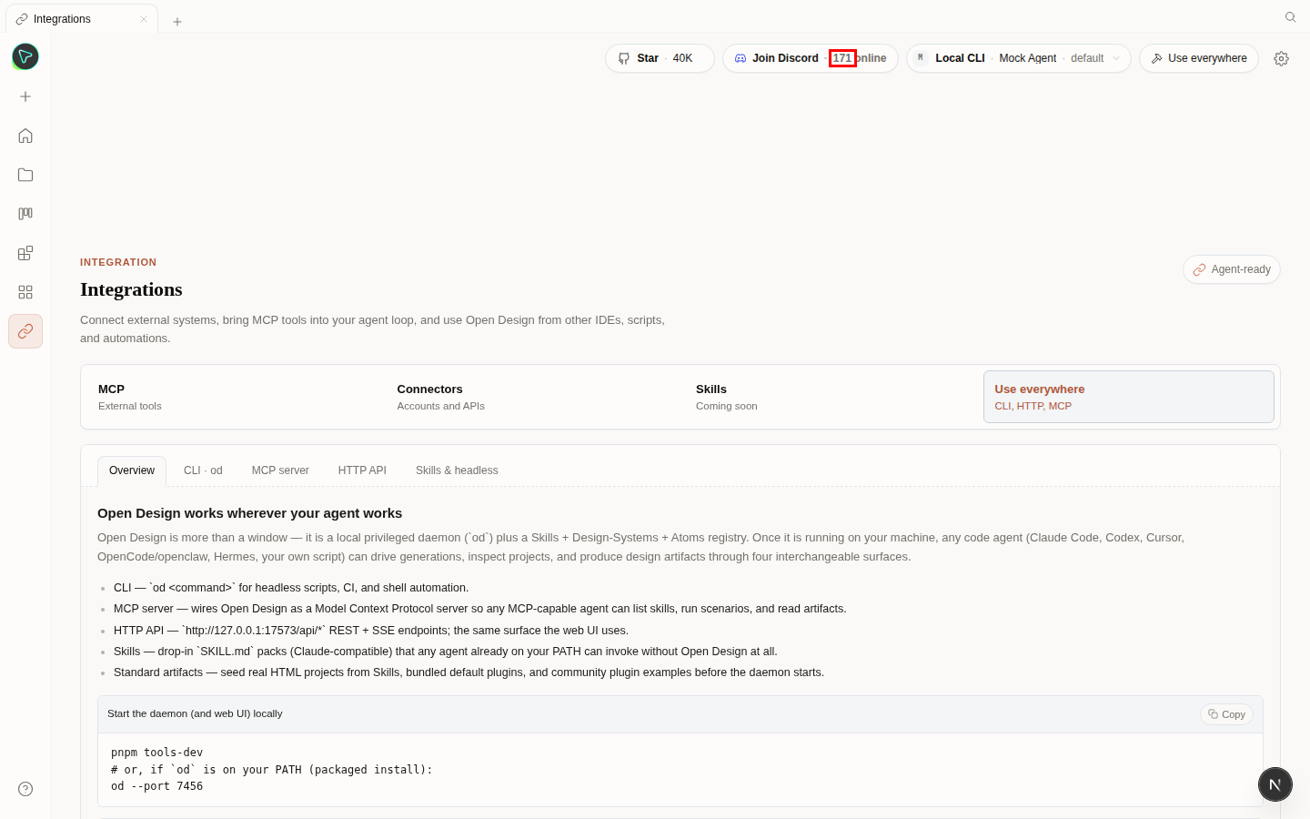Close the Integrations tab
This screenshot has height=819, width=1310.
click(144, 19)
